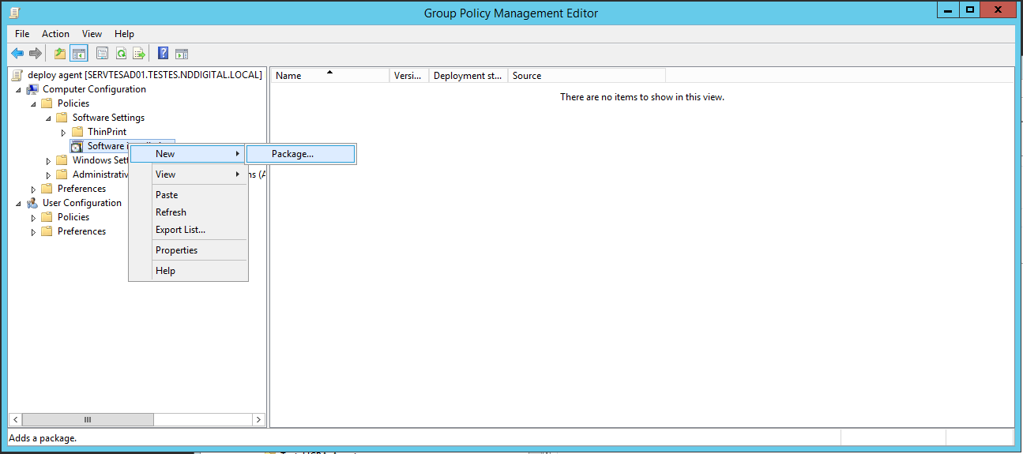The image size is (1023, 454).
Task: Toggle Show/Hide Console Tree toolbar icon
Action: [78, 54]
